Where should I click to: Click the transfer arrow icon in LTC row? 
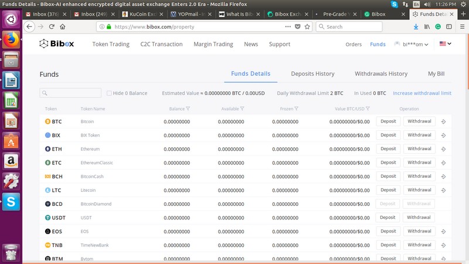point(443,190)
